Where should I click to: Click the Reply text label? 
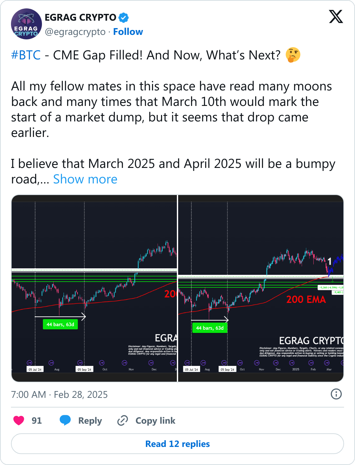[90, 421]
